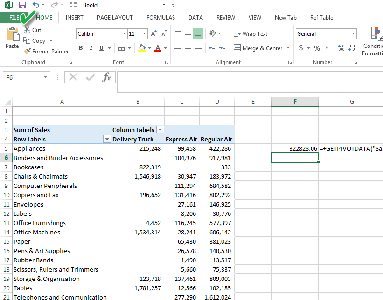This screenshot has height=300, width=383.
Task: Open text orientation options
Action: click(213, 33)
